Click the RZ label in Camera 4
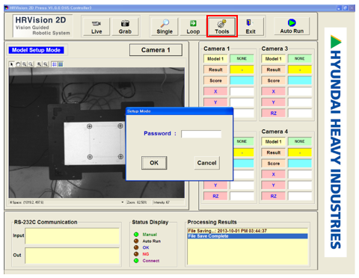The height and width of the screenshot is (278, 359). tap(273, 197)
